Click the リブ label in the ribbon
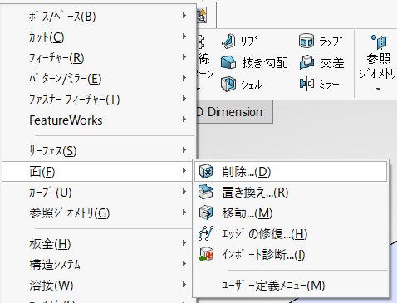The image size is (397, 303). (248, 42)
